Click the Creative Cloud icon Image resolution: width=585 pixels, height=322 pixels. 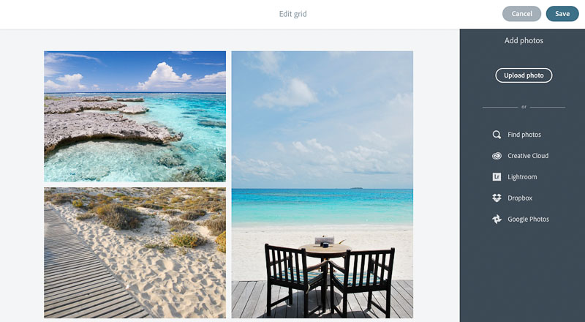pos(497,156)
